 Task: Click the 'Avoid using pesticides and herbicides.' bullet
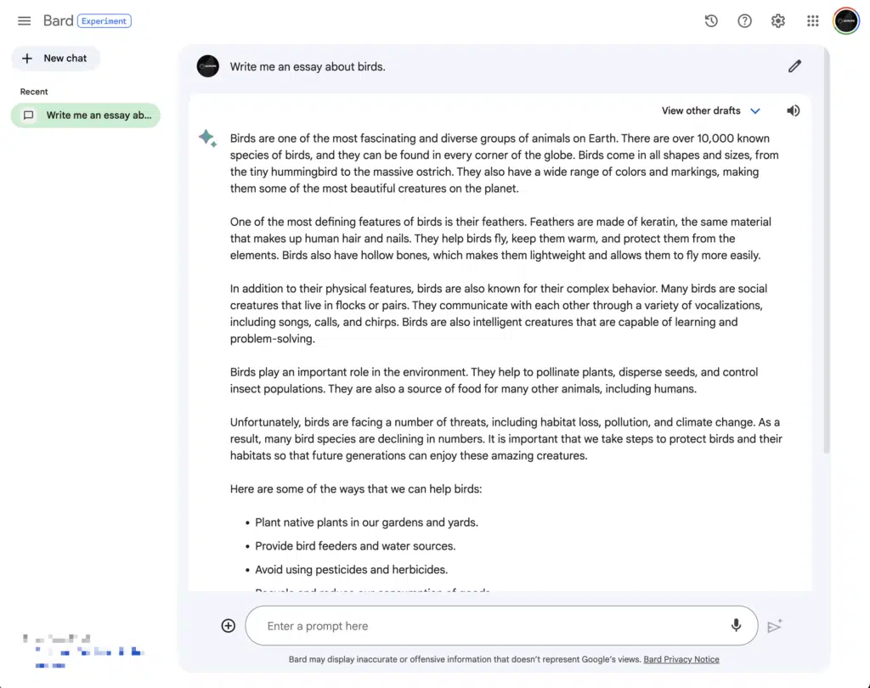tap(351, 569)
